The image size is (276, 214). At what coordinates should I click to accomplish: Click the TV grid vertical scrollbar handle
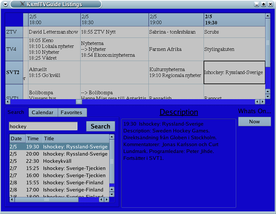click(268, 43)
